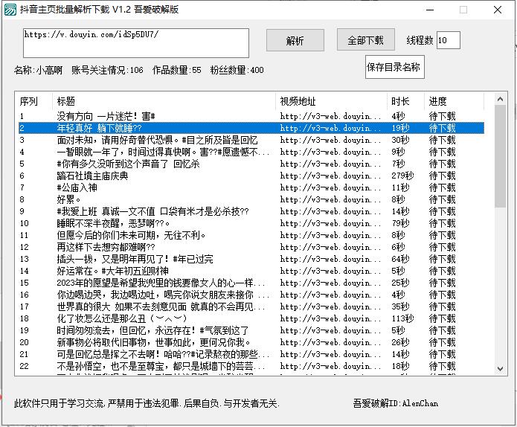Click the 粉丝数量:400 label
Image resolution: width=517 pixels, height=427 pixels.
click(x=237, y=70)
